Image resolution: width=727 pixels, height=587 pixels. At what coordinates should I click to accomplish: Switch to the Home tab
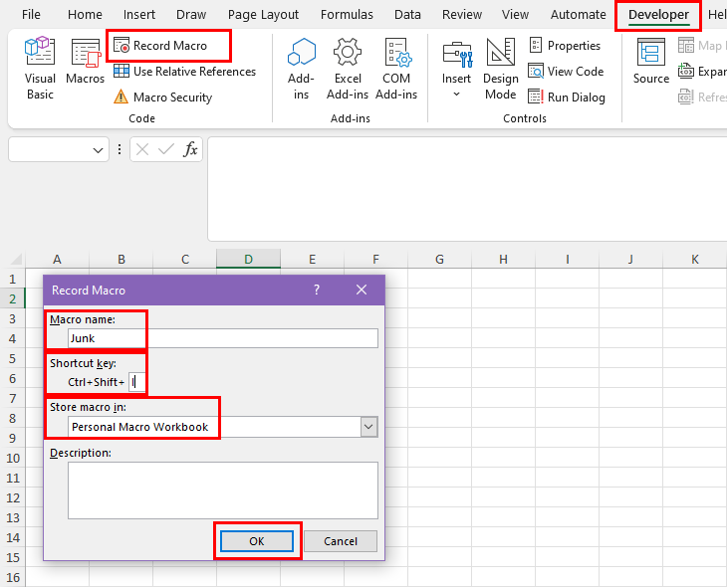85,14
